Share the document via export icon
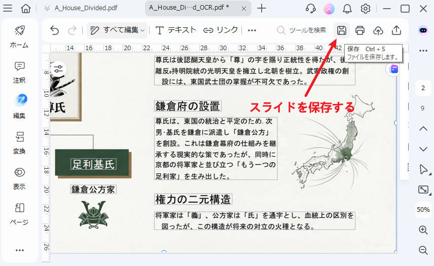 click(396, 30)
